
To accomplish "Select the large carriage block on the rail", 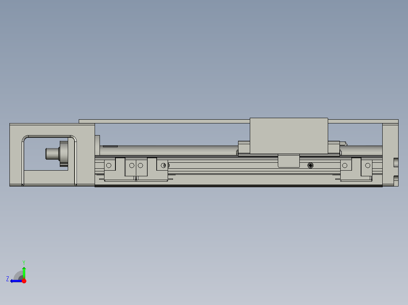I will click(289, 136).
